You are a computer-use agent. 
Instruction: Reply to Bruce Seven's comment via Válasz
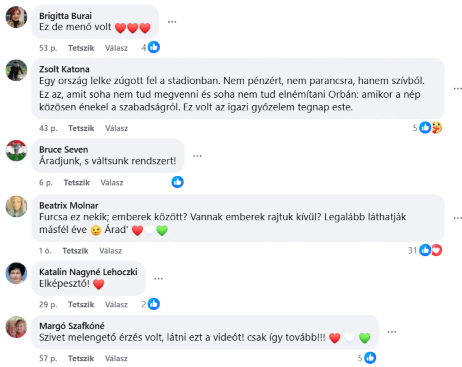pos(112,183)
